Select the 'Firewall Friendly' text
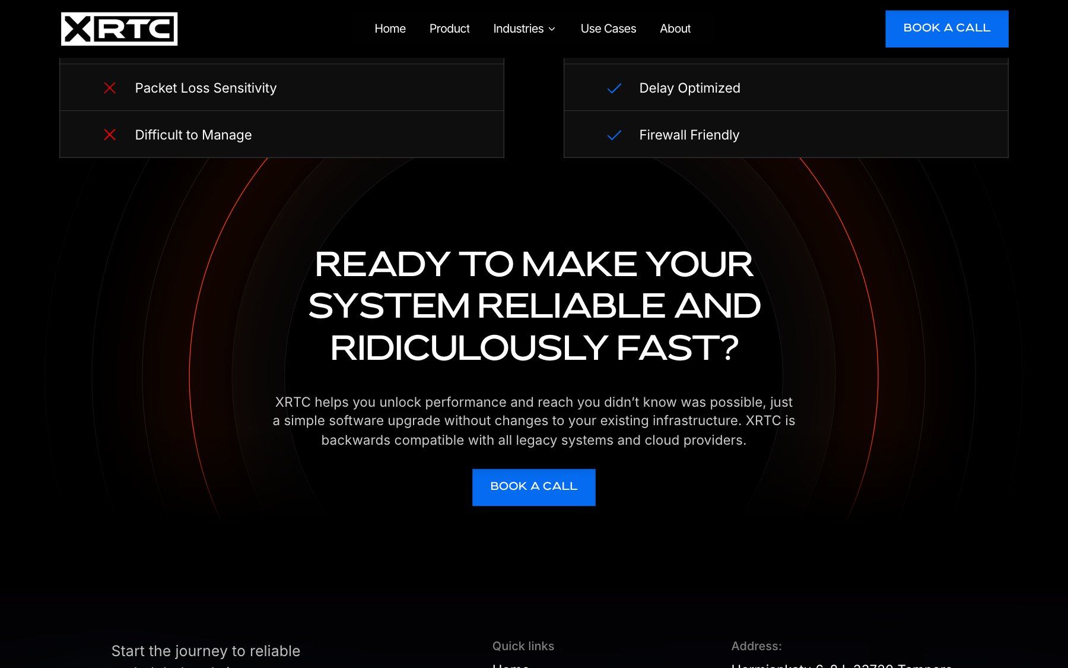Viewport: 1068px width, 668px height. pos(689,135)
